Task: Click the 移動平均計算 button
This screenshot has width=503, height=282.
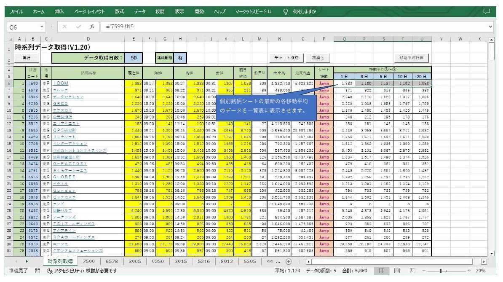Action: click(x=412, y=58)
